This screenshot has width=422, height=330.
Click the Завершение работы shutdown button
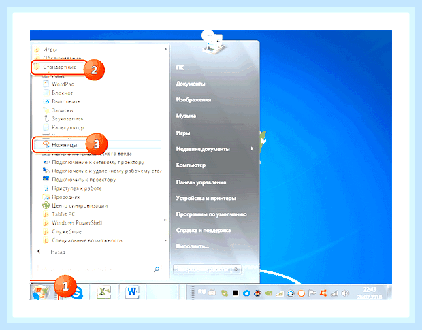pyautogui.click(x=202, y=269)
